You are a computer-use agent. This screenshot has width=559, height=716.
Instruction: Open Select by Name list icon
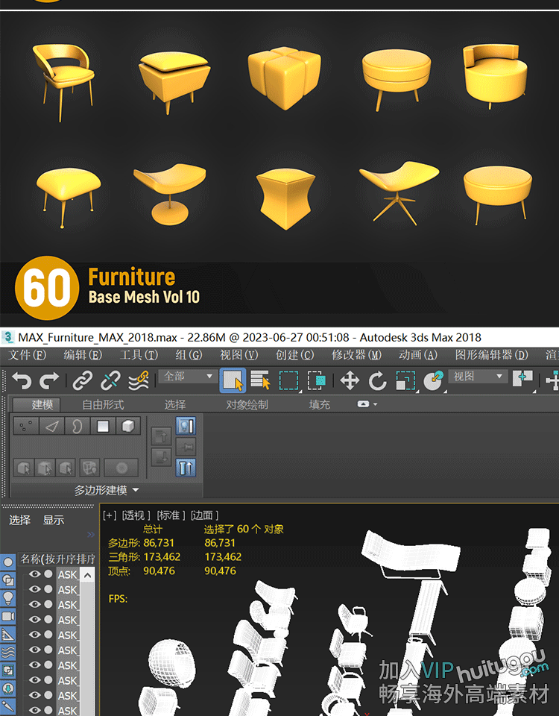(260, 380)
